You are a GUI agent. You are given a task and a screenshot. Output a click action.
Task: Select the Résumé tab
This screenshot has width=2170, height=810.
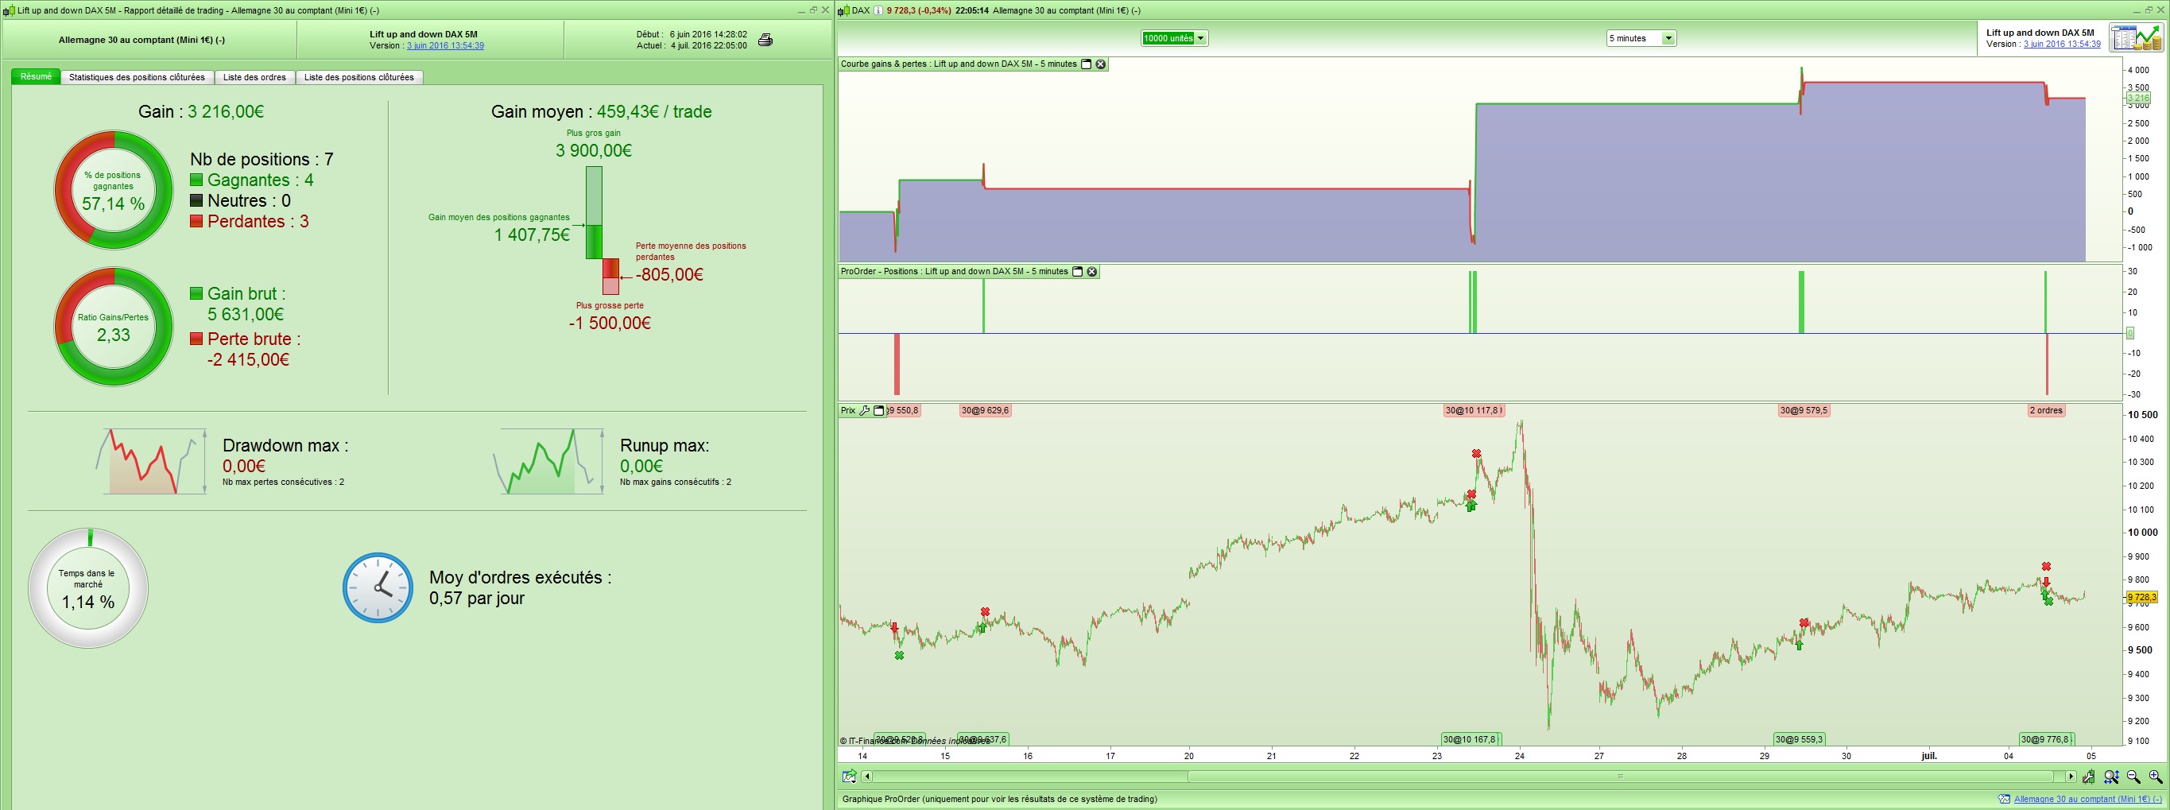pyautogui.click(x=37, y=76)
